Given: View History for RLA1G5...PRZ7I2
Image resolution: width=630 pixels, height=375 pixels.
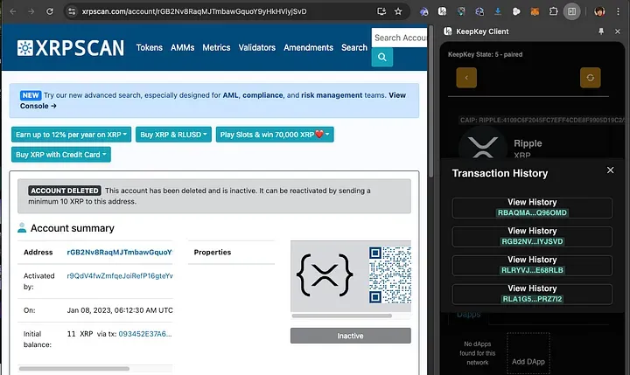Looking at the screenshot, I should 532,294.
